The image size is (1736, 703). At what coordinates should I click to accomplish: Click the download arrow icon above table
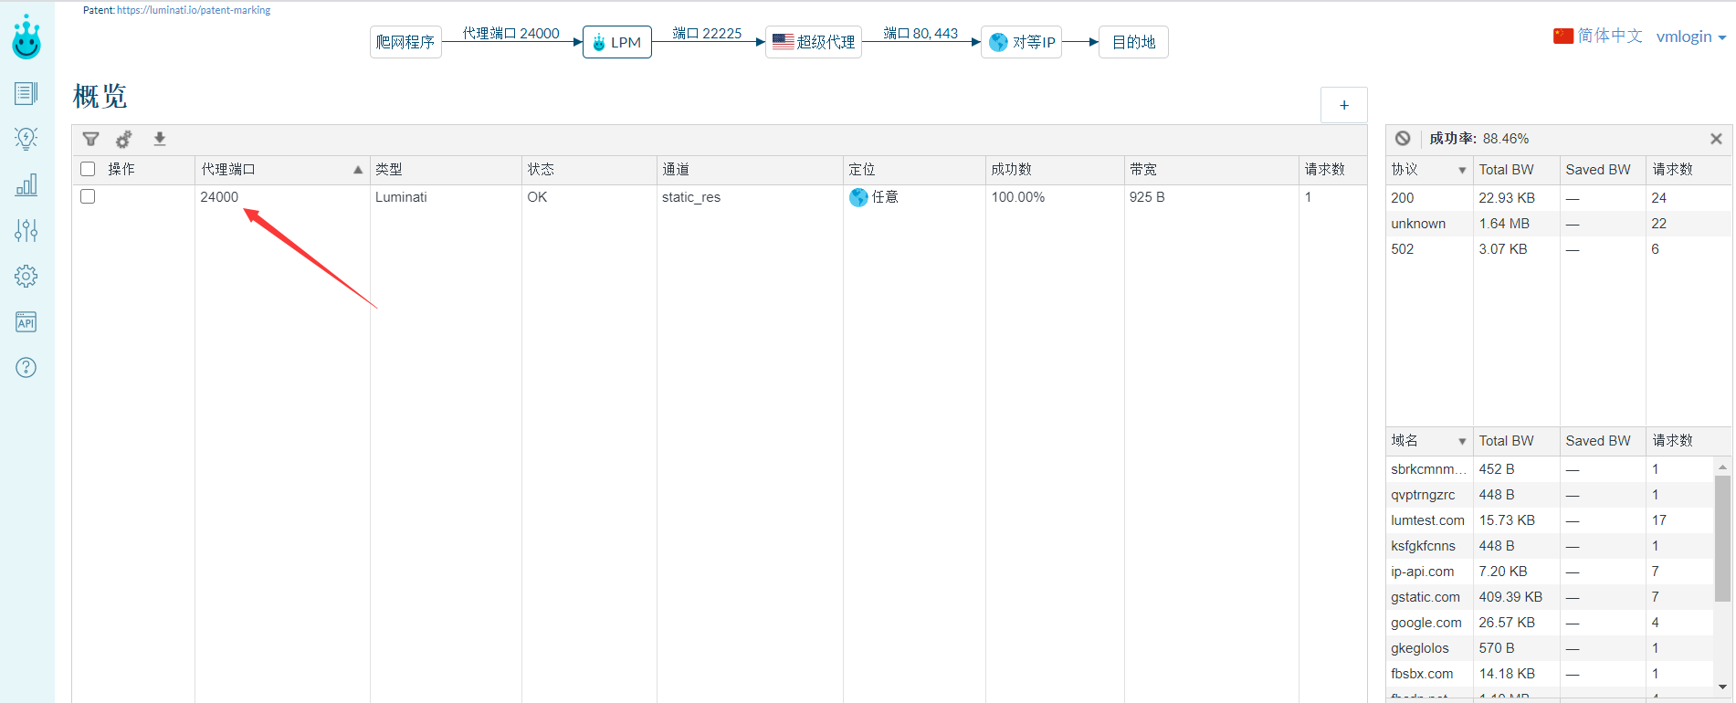pyautogui.click(x=160, y=139)
